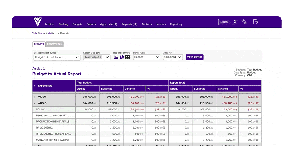
Task: Open Requests (10) menu
Action: [129, 24]
